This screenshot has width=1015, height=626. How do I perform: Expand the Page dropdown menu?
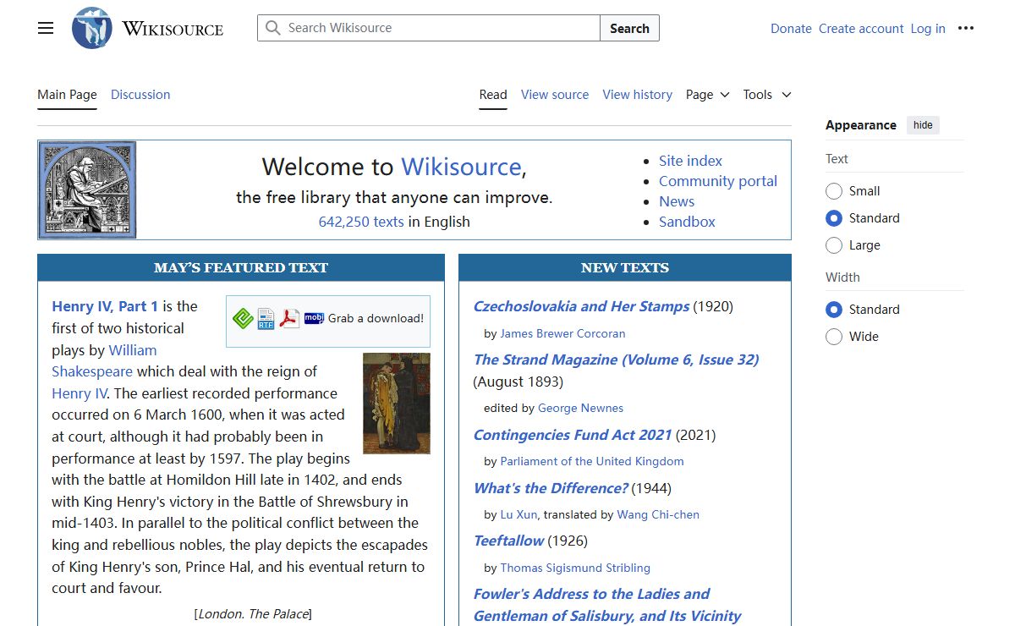(x=708, y=95)
